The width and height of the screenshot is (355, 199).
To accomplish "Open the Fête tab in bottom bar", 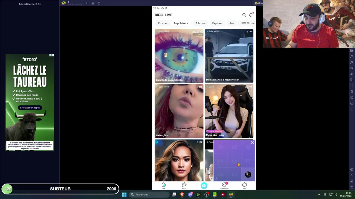I will click(184, 186).
